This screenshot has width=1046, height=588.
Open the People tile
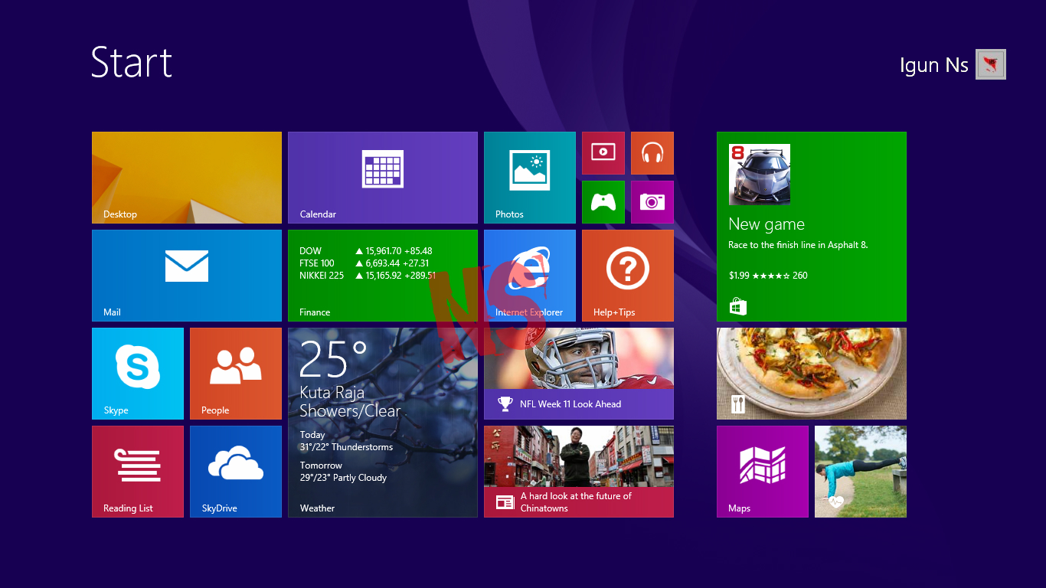point(236,374)
